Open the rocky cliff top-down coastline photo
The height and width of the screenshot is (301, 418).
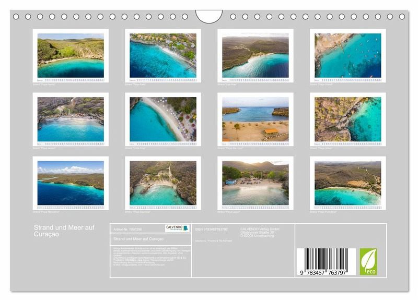click(347, 119)
